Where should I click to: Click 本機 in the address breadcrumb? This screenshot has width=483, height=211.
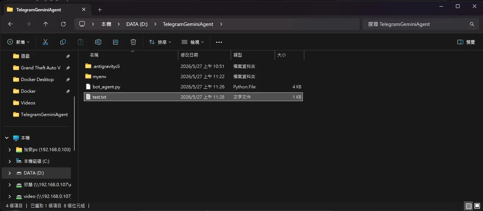click(x=106, y=24)
